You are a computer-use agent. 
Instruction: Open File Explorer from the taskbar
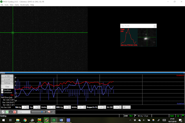18,120
